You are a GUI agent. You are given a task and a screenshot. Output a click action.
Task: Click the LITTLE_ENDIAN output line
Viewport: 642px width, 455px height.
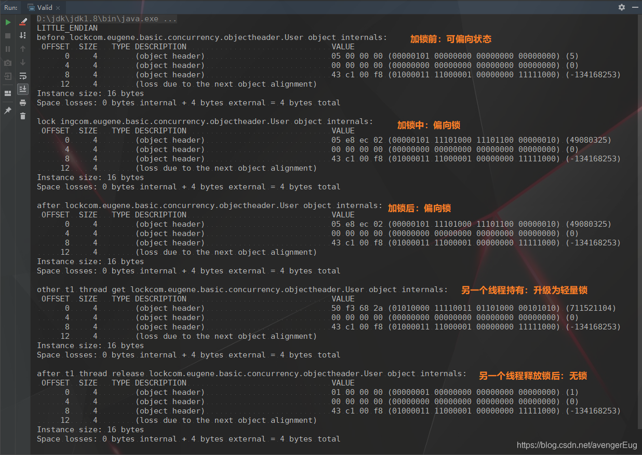pyautogui.click(x=67, y=28)
